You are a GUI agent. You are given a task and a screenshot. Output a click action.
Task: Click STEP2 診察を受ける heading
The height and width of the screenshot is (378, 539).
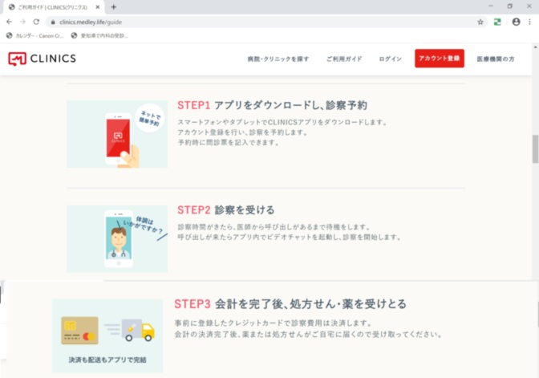(x=226, y=209)
